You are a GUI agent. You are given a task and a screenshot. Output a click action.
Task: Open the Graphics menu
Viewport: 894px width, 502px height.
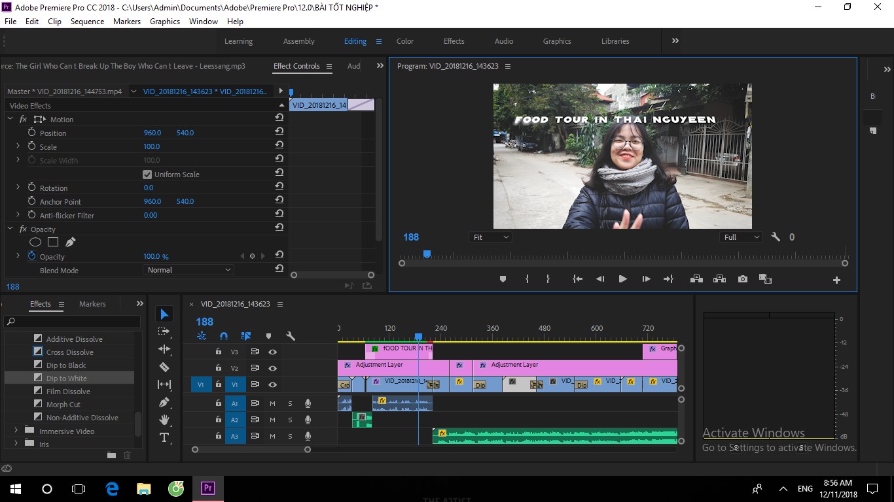point(165,22)
